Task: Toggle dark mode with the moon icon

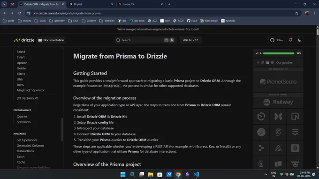Action: pos(299,40)
